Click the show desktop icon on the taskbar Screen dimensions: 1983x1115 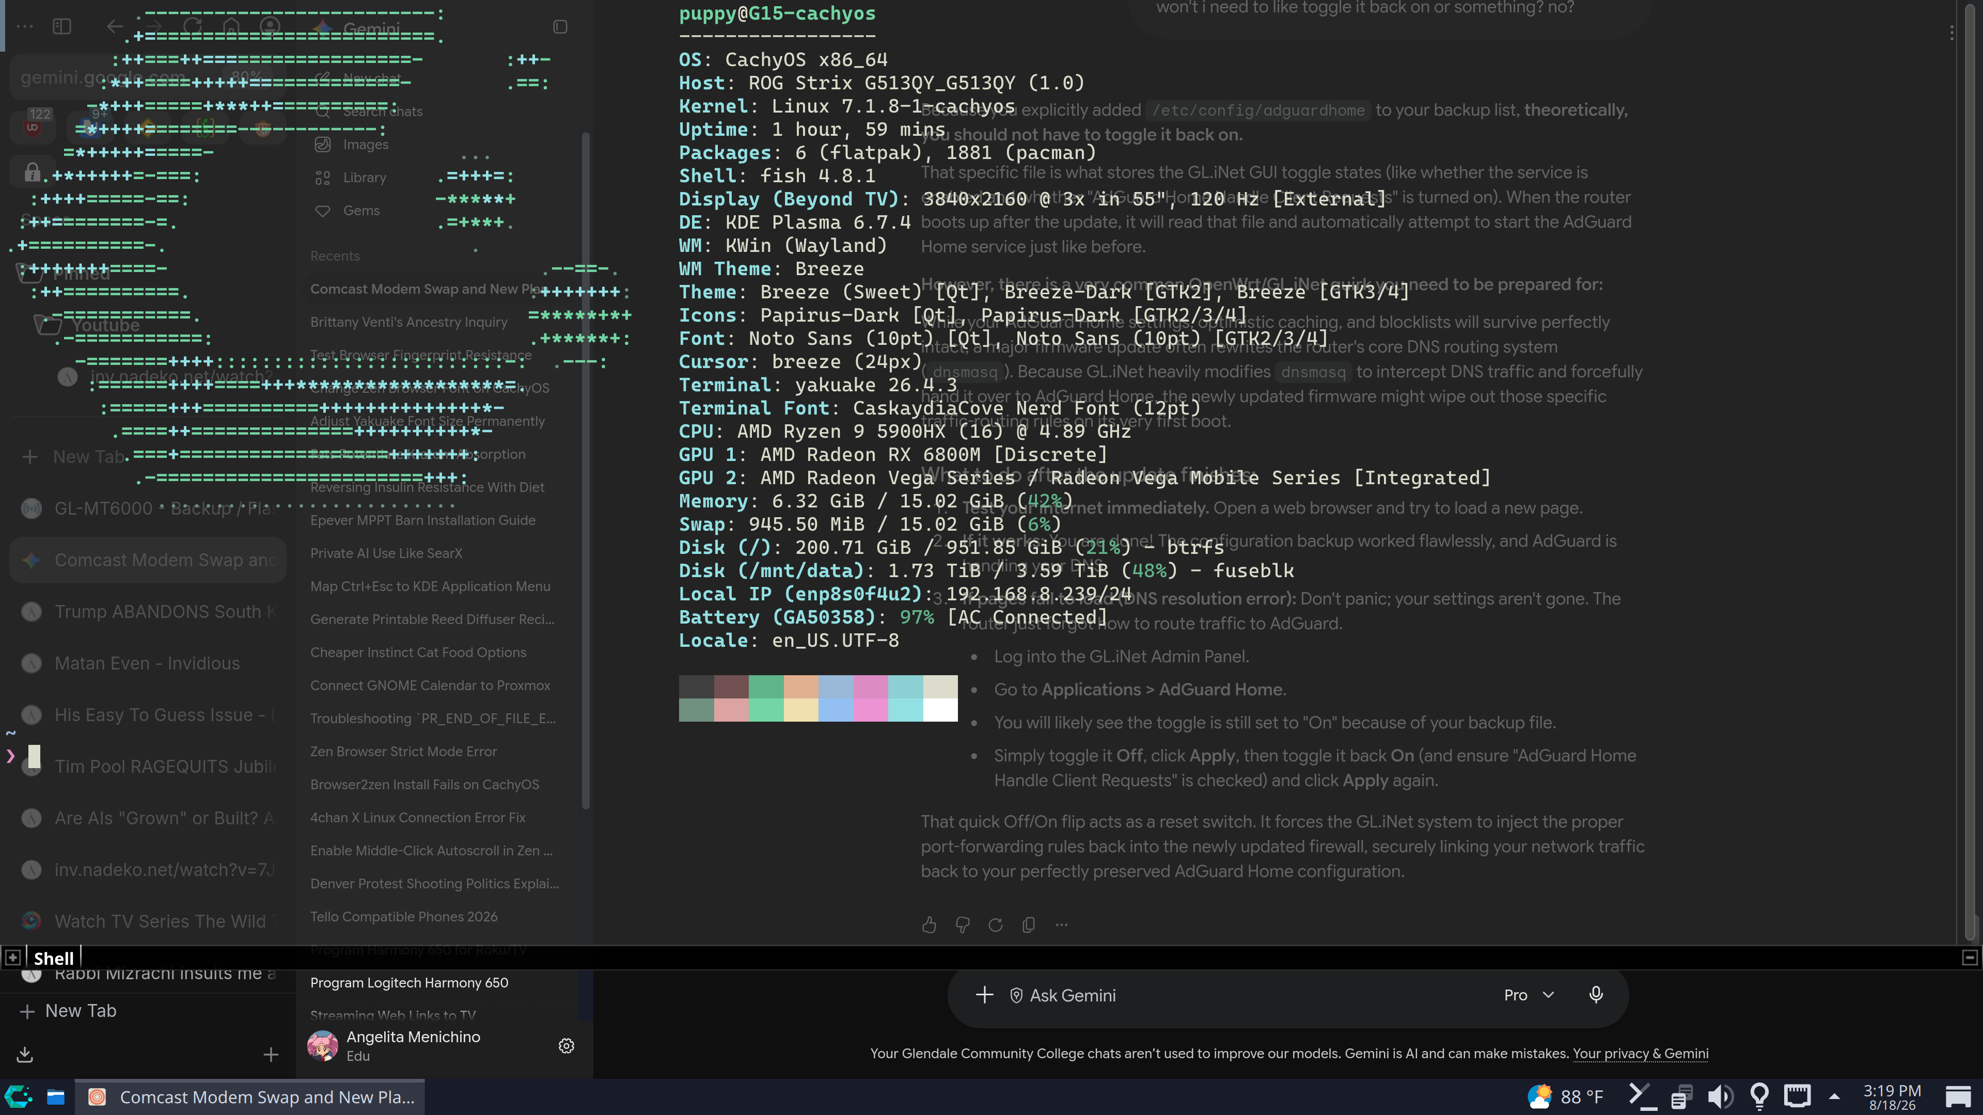(x=1958, y=1096)
